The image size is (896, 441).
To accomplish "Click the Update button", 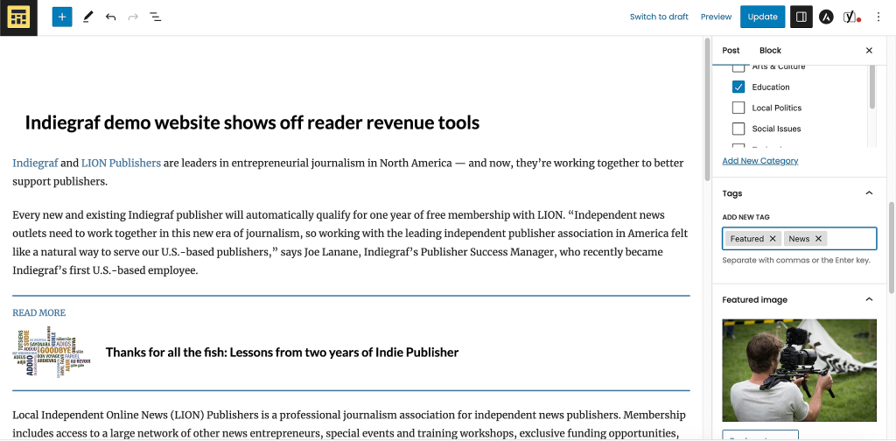I will (762, 17).
